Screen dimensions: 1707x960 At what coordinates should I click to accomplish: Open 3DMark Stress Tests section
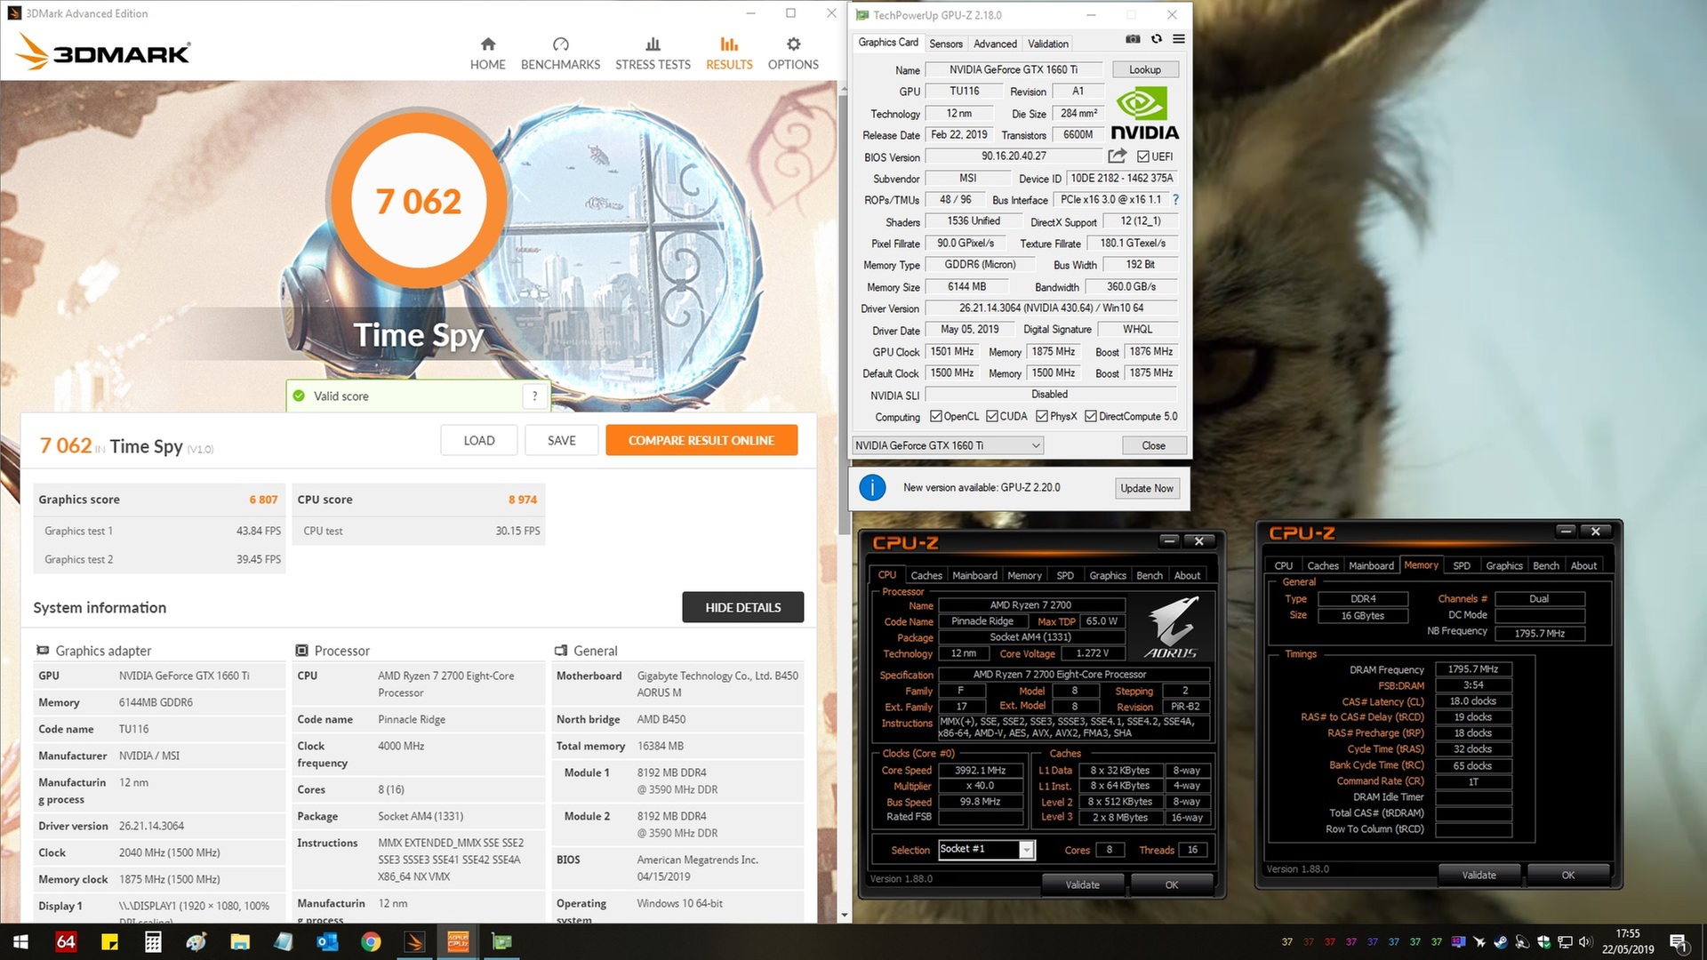(653, 53)
